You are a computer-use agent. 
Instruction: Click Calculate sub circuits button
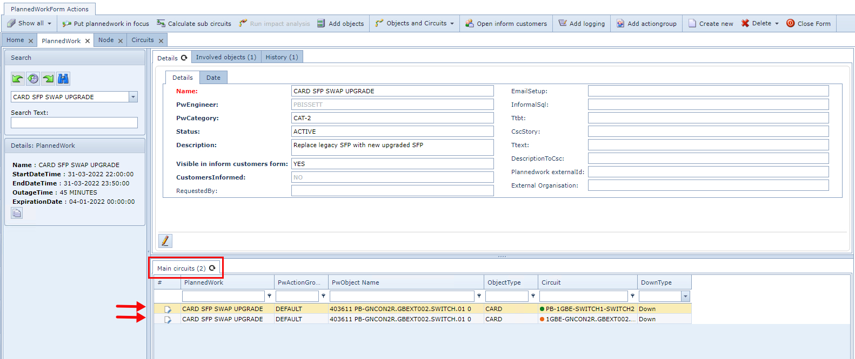click(194, 24)
